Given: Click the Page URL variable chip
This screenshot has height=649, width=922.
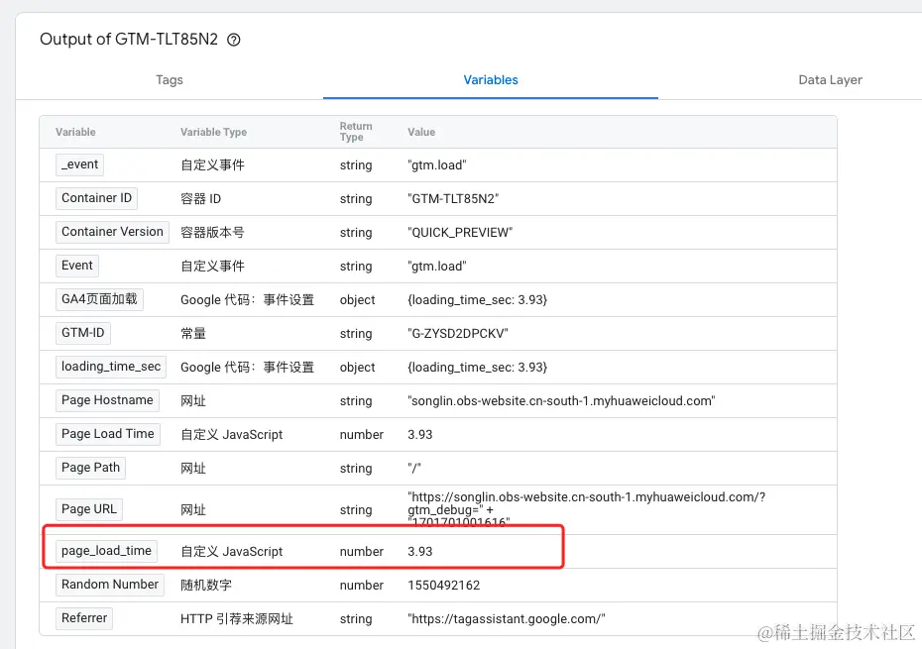Looking at the screenshot, I should point(89,509).
